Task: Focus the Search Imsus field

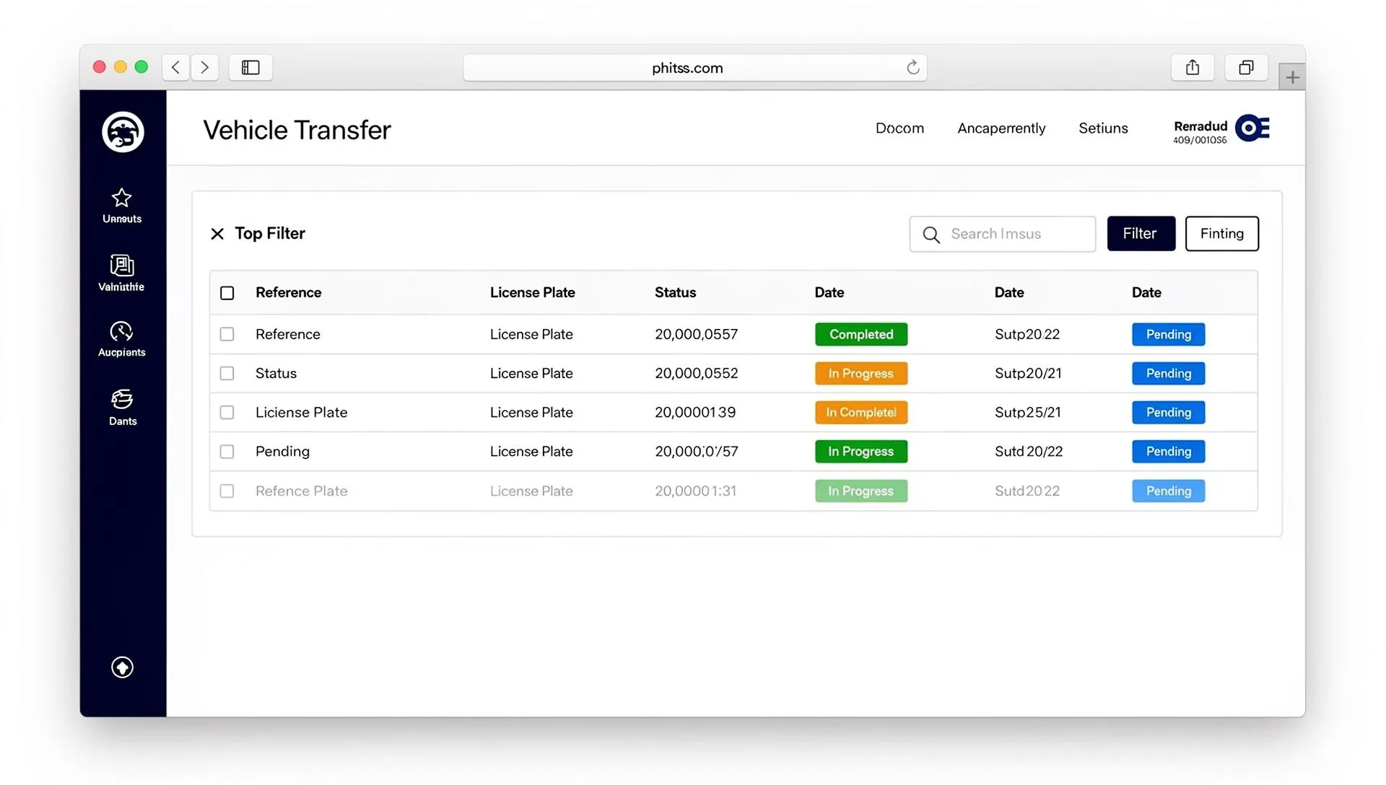Action: pos(1002,234)
